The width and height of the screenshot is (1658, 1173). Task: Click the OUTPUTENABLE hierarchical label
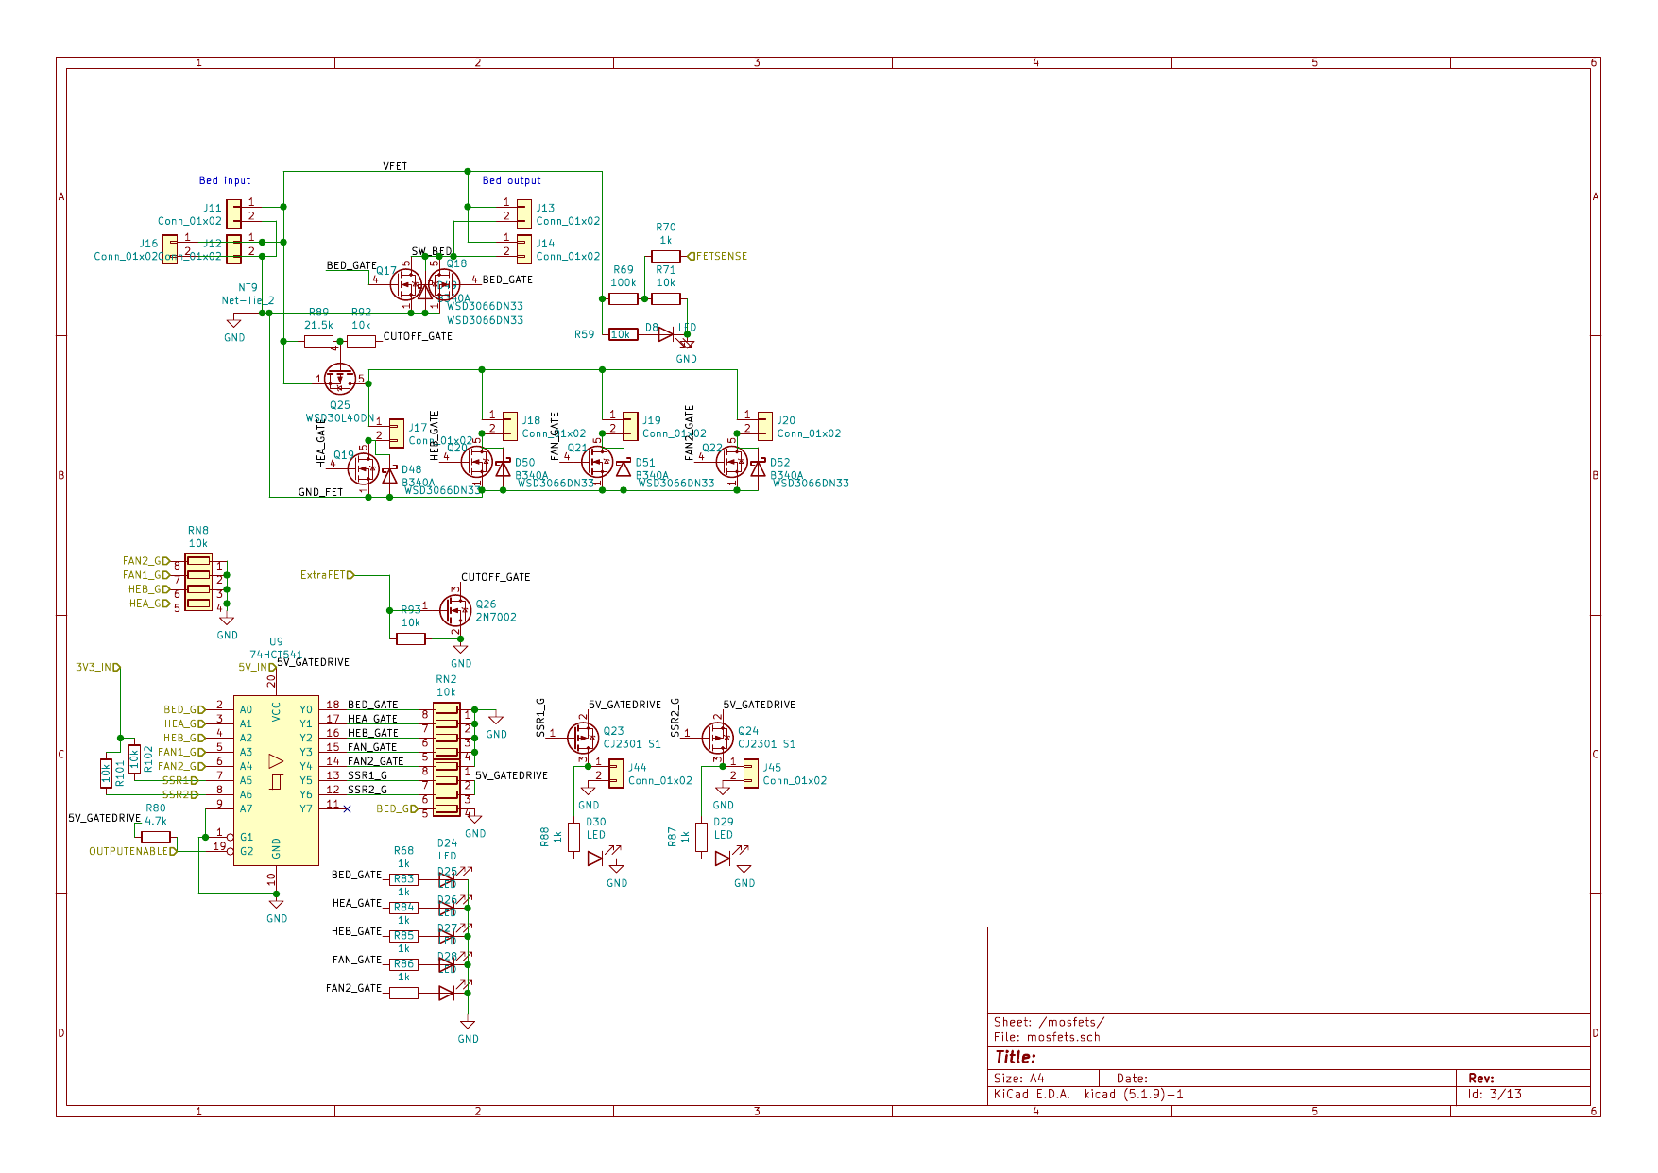(x=132, y=851)
